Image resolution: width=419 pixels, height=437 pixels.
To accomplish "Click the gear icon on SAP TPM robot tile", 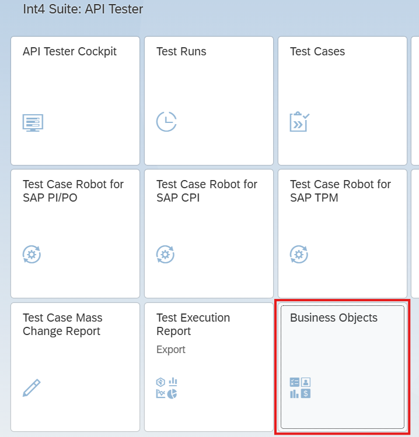I will click(x=299, y=255).
